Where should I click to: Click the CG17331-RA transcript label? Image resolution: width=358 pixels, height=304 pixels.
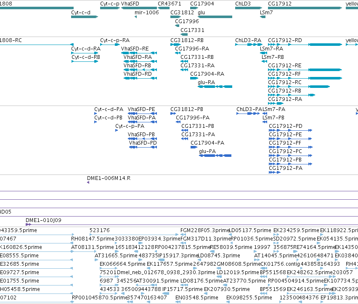tap(197, 66)
